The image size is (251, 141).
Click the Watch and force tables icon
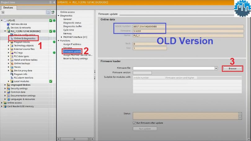[12, 60]
